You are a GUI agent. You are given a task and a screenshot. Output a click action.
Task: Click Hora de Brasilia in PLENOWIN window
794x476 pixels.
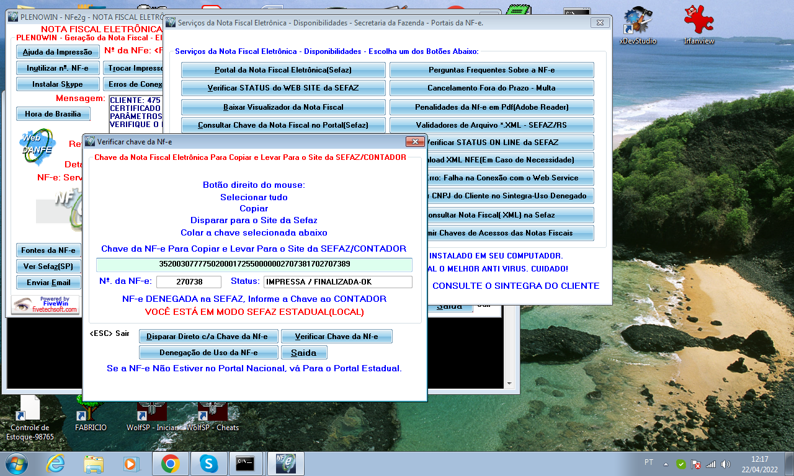pos(53,114)
